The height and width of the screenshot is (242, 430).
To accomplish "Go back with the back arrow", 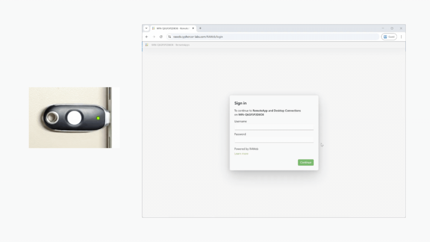I will [147, 37].
